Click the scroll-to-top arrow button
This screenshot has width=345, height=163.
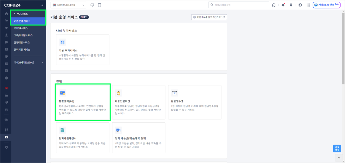pos(339,158)
